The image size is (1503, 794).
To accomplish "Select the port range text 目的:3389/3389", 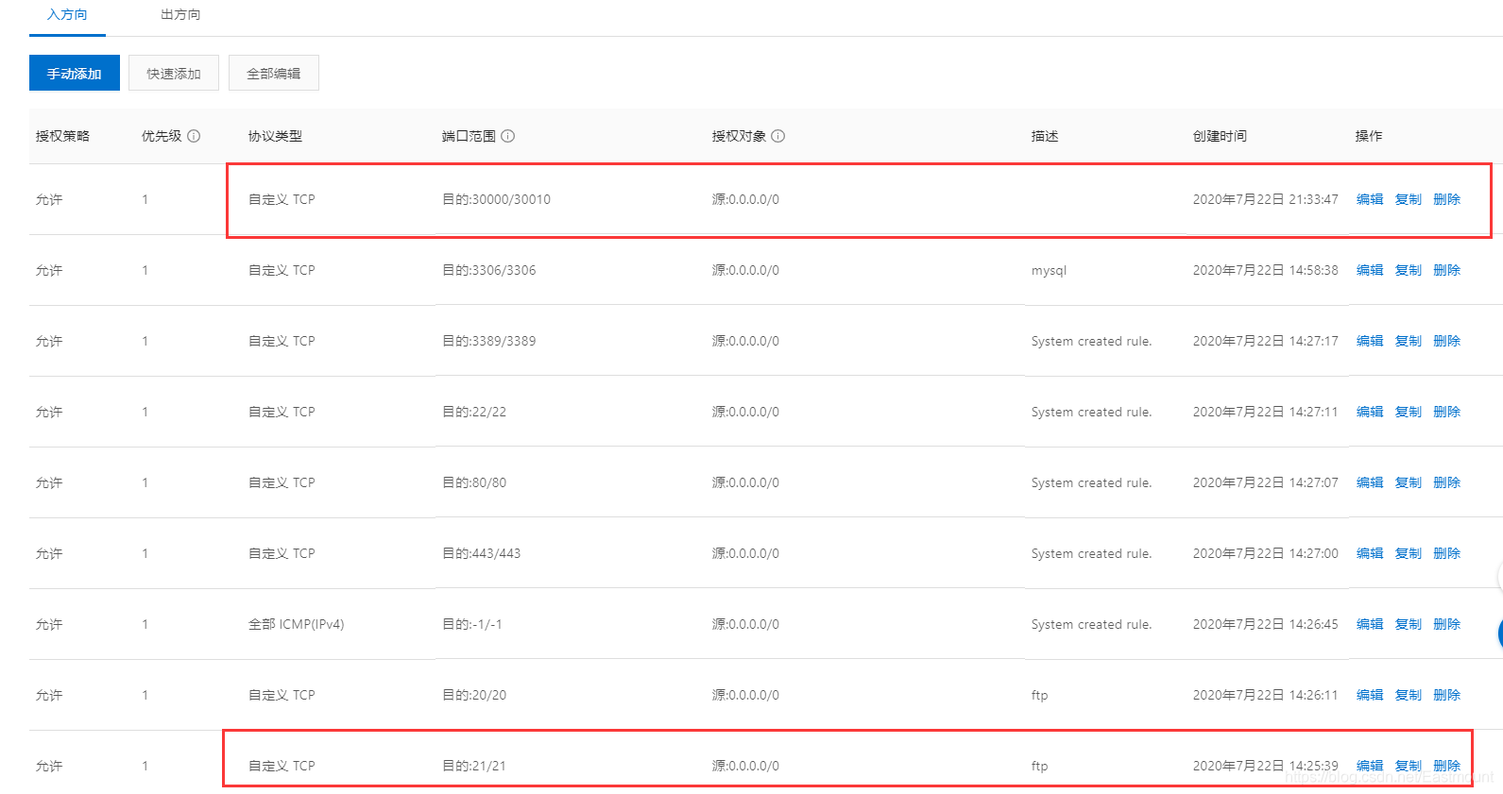I will click(x=488, y=341).
